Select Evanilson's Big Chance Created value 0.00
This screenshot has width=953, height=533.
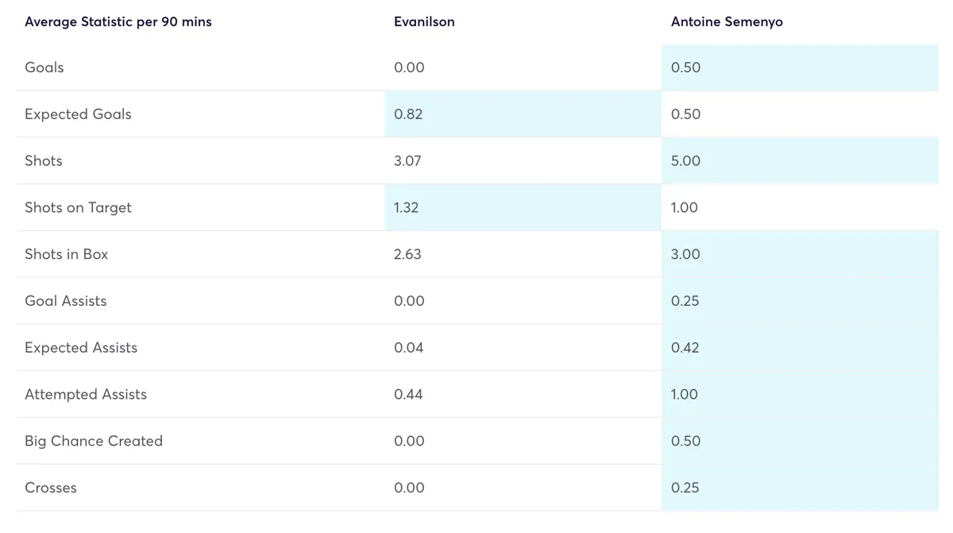pyautogui.click(x=409, y=441)
